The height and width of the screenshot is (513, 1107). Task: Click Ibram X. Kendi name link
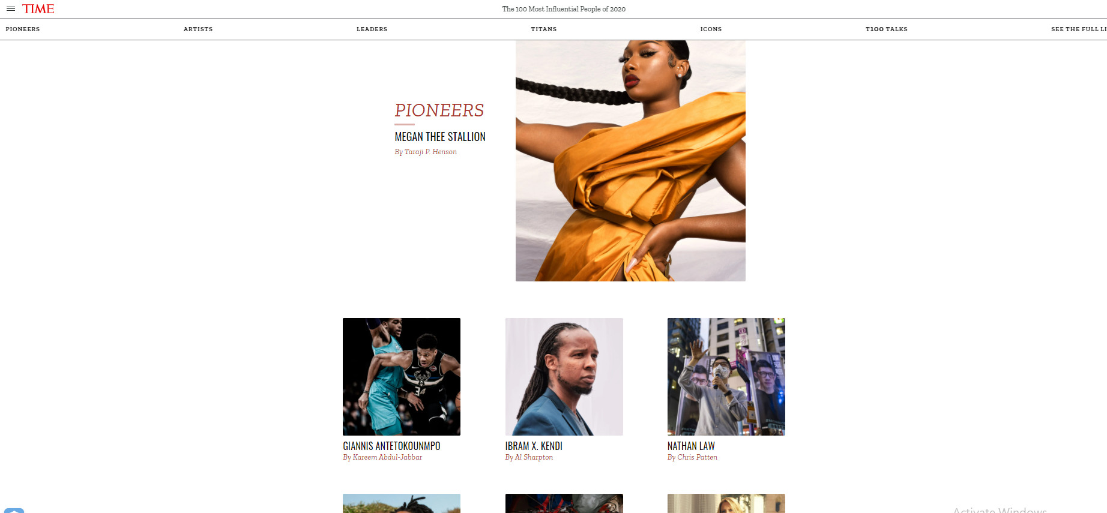click(534, 446)
